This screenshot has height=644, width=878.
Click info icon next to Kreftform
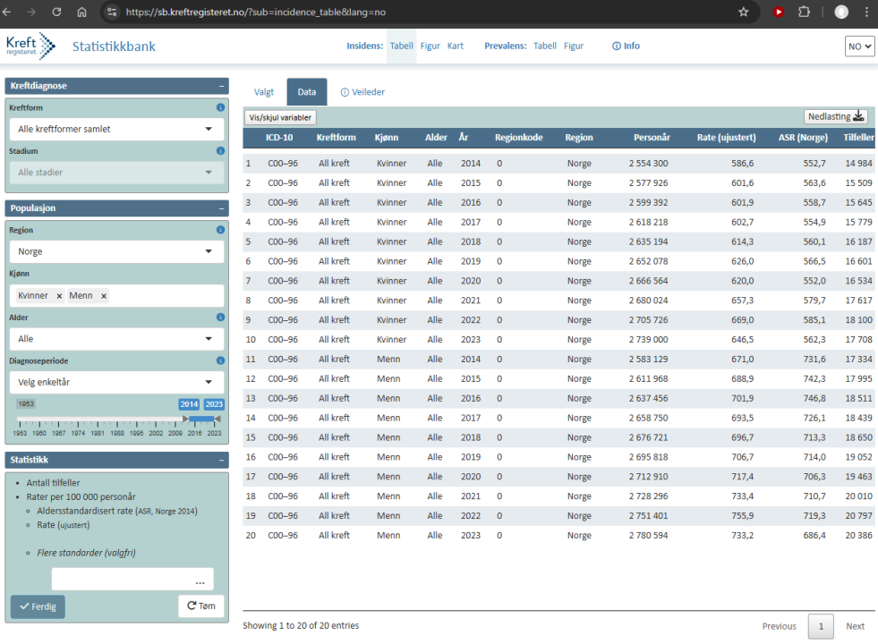220,108
